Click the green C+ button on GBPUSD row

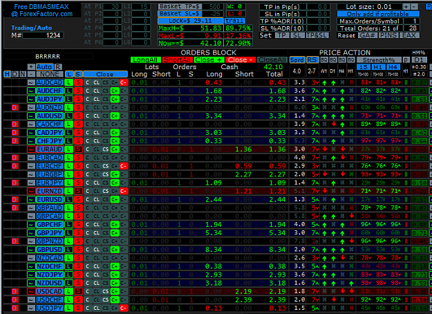(x=114, y=250)
